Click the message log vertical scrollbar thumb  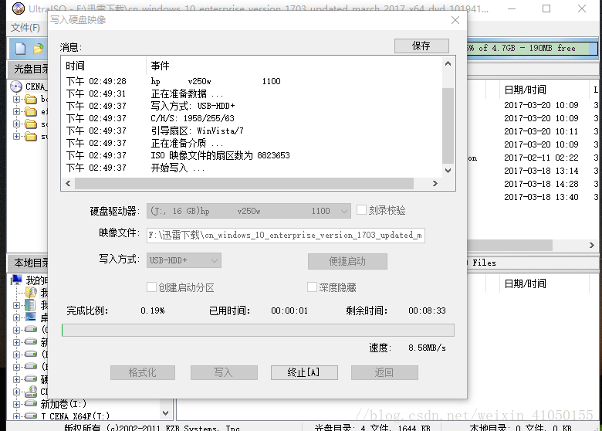(448, 125)
